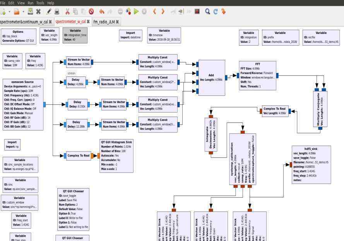Select the Integrate block
The height and width of the screenshot is (241, 344).
click(211, 135)
